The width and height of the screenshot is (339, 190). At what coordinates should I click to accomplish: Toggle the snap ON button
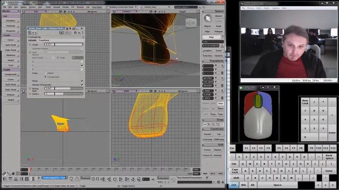pyautogui.click(x=204, y=125)
